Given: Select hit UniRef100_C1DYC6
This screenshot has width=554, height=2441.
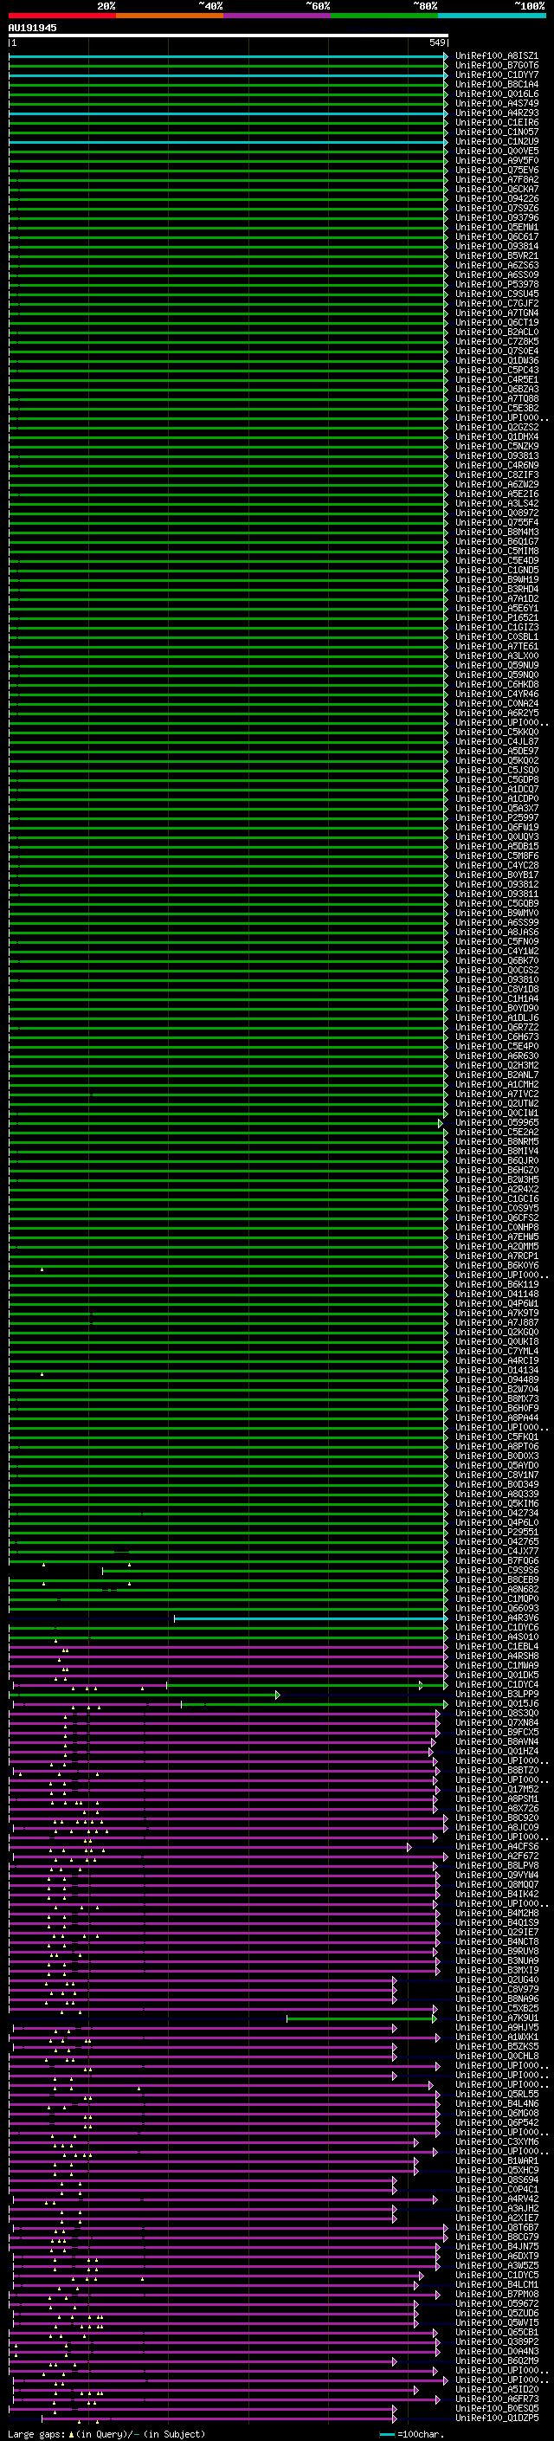Looking at the screenshot, I should pyautogui.click(x=496, y=1627).
